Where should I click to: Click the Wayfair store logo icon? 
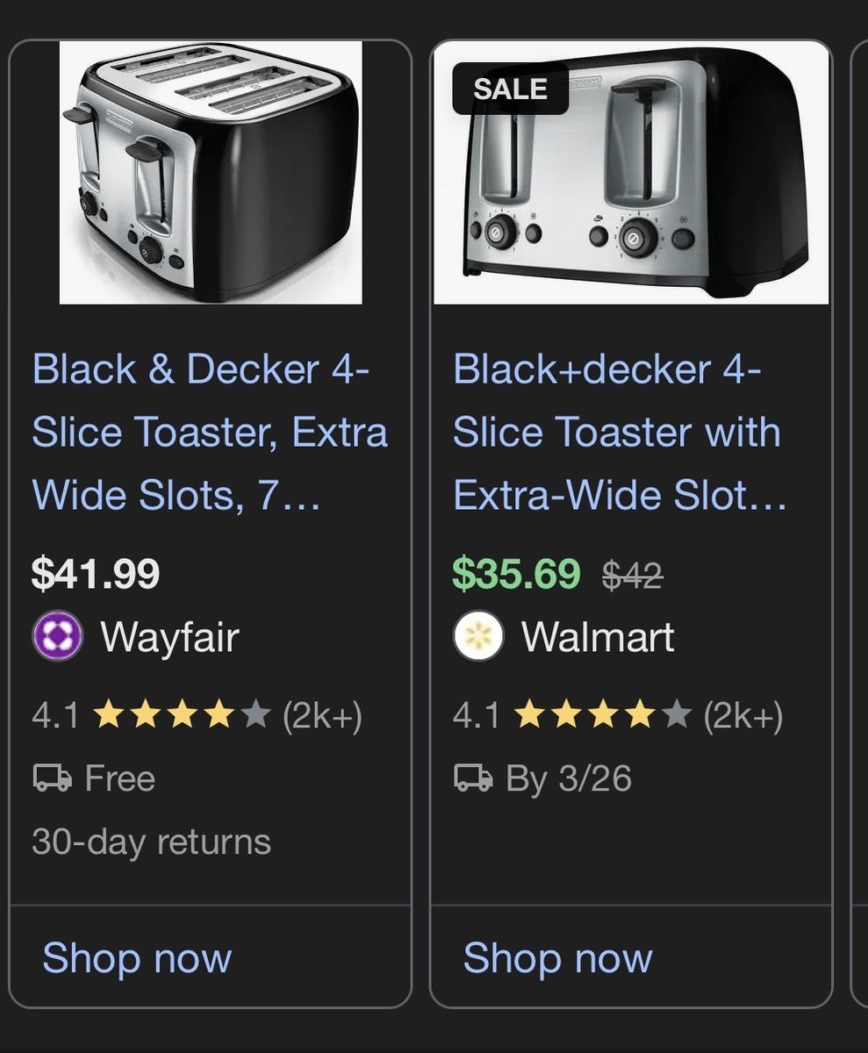58,636
